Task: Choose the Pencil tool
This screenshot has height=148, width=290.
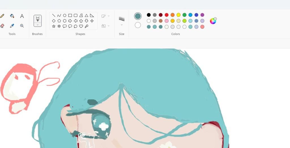Action: coord(2,16)
